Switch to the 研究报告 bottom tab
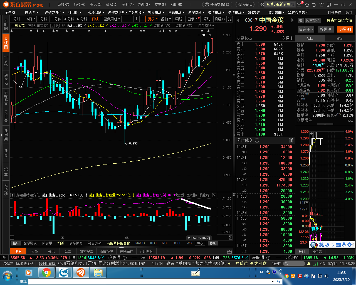 pyautogui.click(x=86, y=251)
